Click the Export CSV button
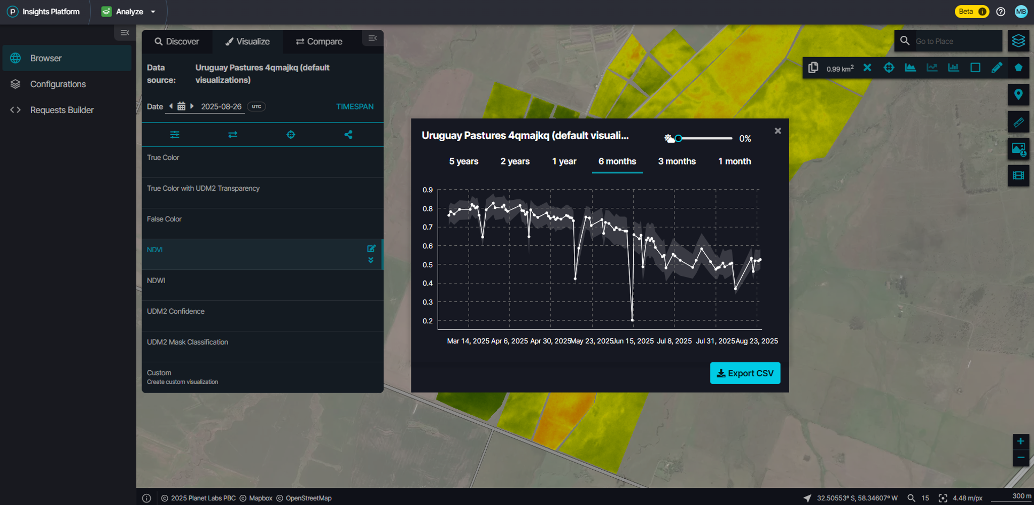Image resolution: width=1034 pixels, height=505 pixels. pos(745,373)
